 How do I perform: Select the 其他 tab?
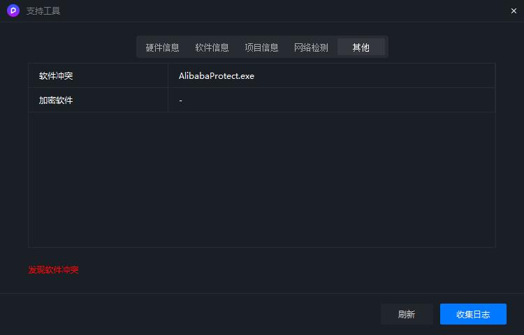point(361,47)
